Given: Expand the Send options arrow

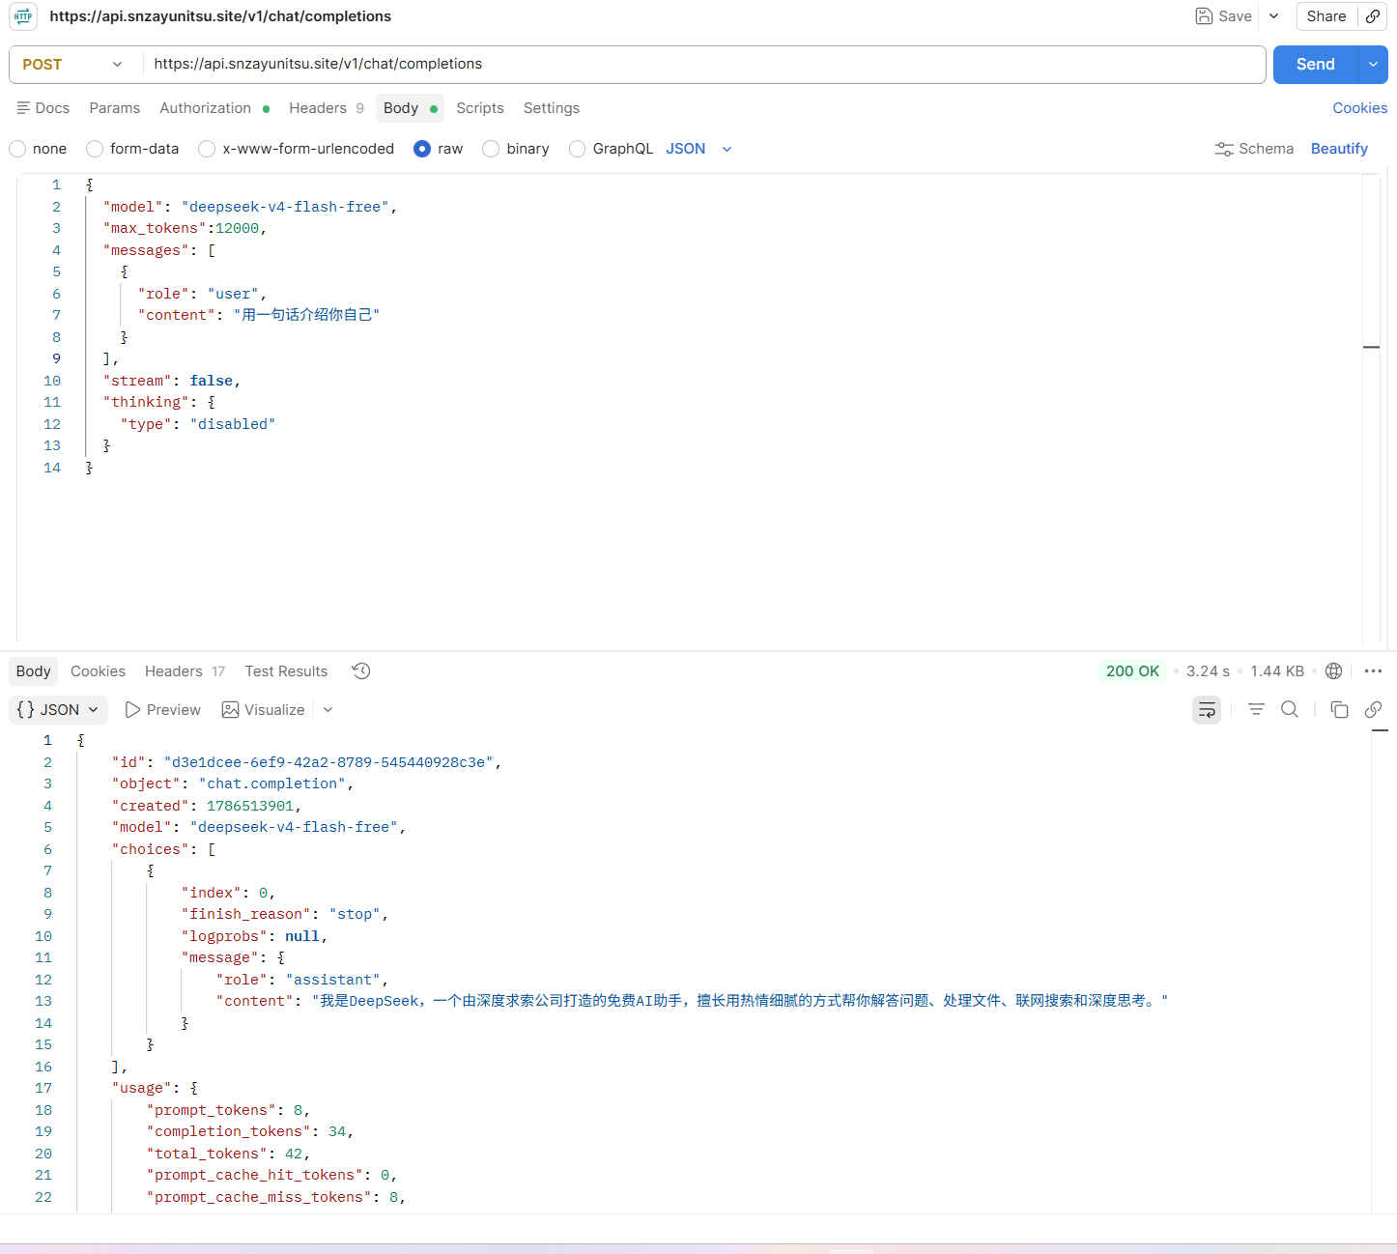Looking at the screenshot, I should tap(1373, 65).
